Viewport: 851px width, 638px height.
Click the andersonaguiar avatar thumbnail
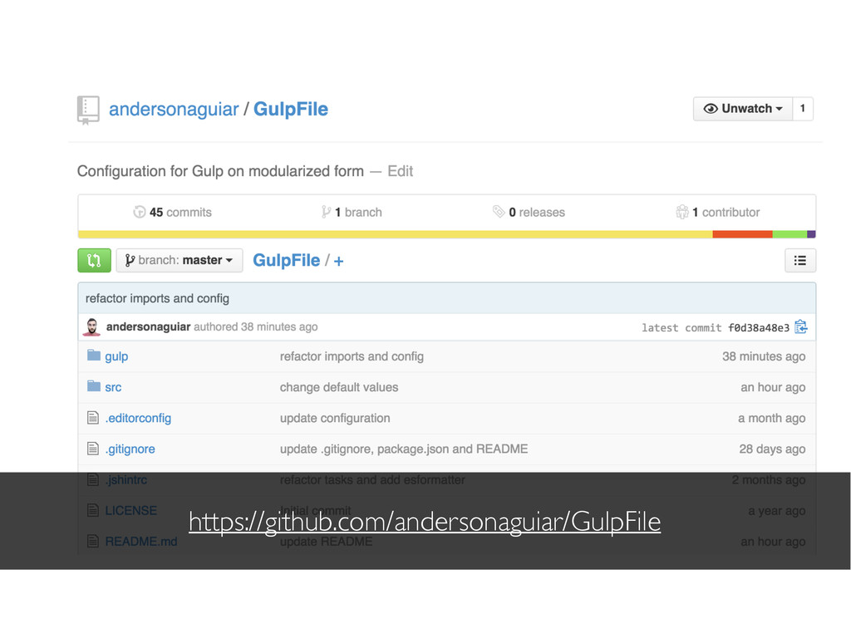click(91, 327)
